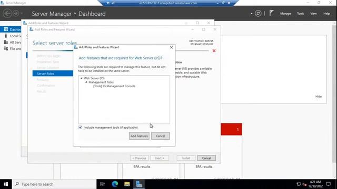
Task: Collapse the Management Tools tree node
Action: pos(86,82)
